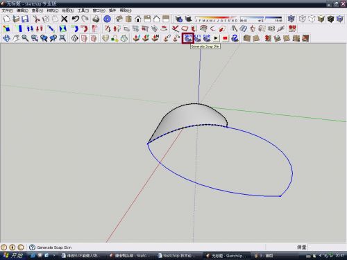Click the X/Y soap skin icon
The height and width of the screenshot is (260, 347).
click(x=198, y=38)
